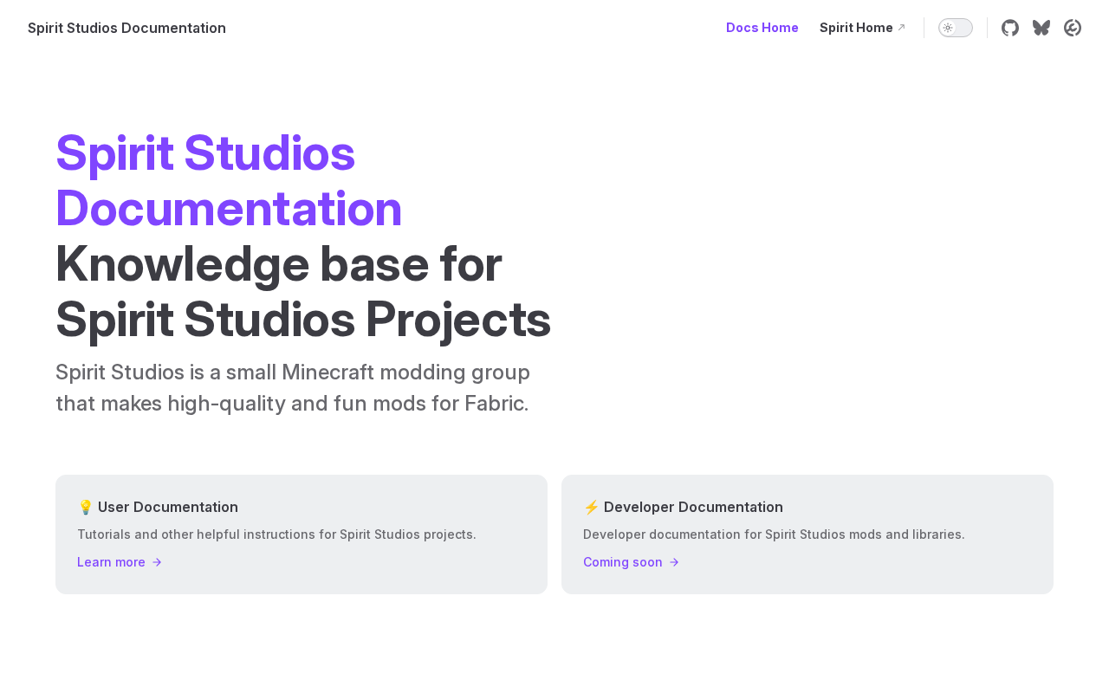Click the purple Spirit Studios Documentation hero heading
Image resolution: width=1109 pixels, height=693 pixels.
click(229, 180)
